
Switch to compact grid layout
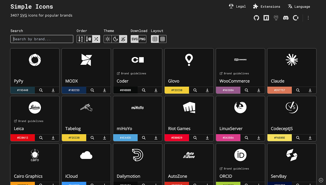pos(163,39)
